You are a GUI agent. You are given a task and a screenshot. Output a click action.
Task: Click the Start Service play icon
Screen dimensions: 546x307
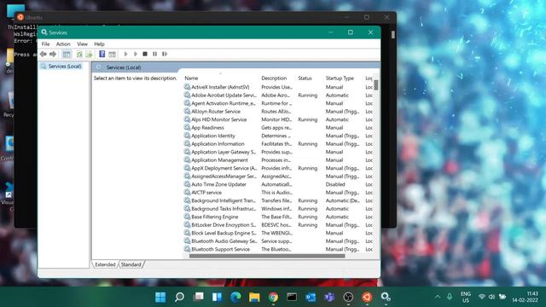125,54
